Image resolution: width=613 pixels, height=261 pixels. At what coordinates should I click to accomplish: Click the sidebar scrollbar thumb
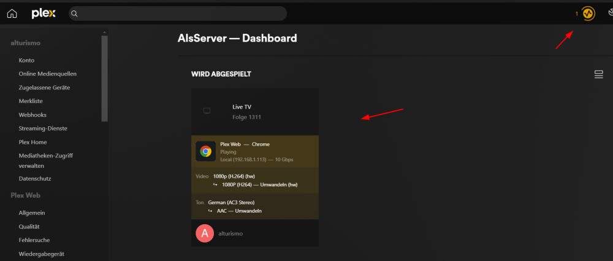[x=104, y=78]
